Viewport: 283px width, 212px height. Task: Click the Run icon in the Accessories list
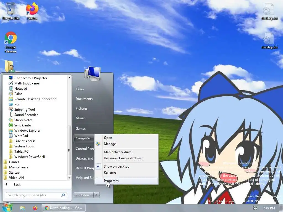(11, 104)
